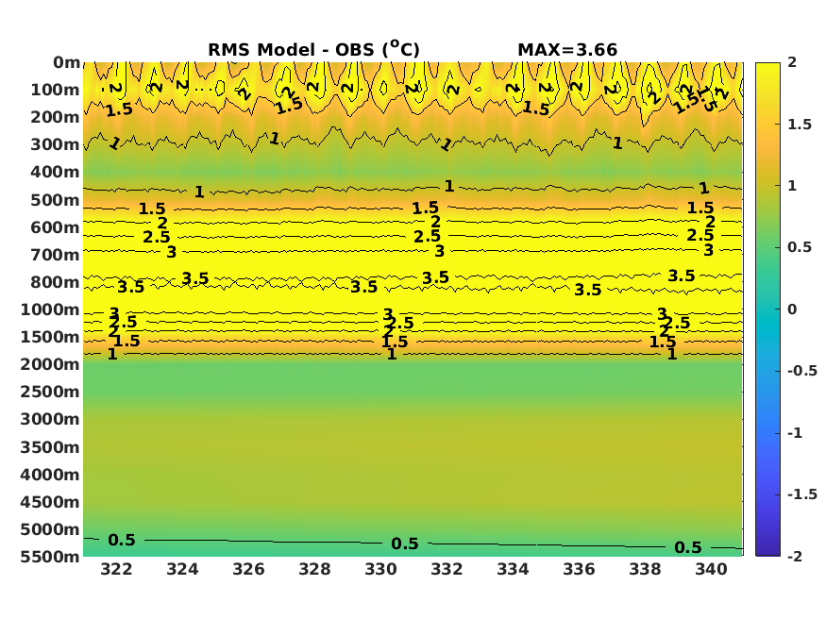Select the depth axis label "5000m"
This screenshot has height=619, width=826.
(x=50, y=530)
